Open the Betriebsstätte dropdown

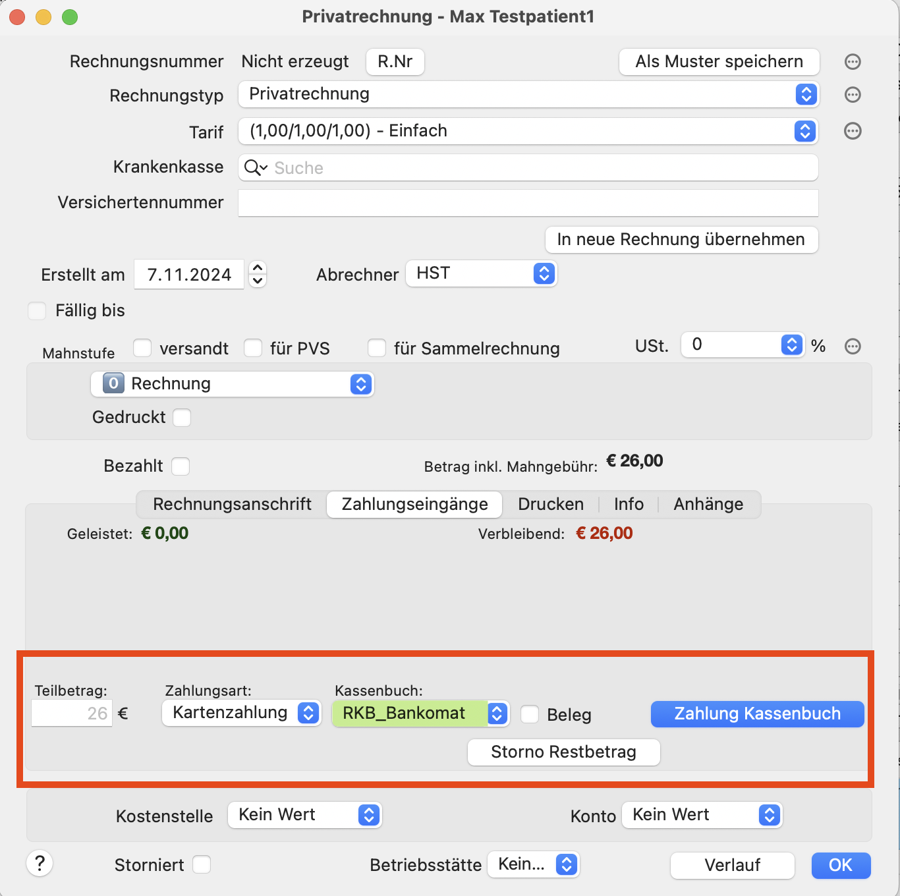(533, 864)
